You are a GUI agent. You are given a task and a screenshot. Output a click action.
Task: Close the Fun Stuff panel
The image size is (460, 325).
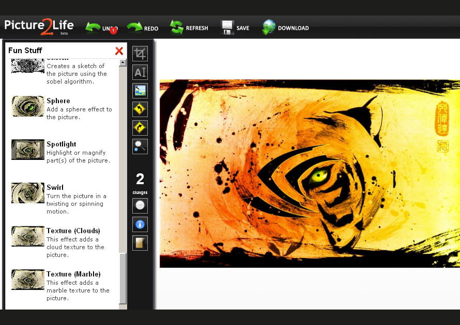pos(119,51)
